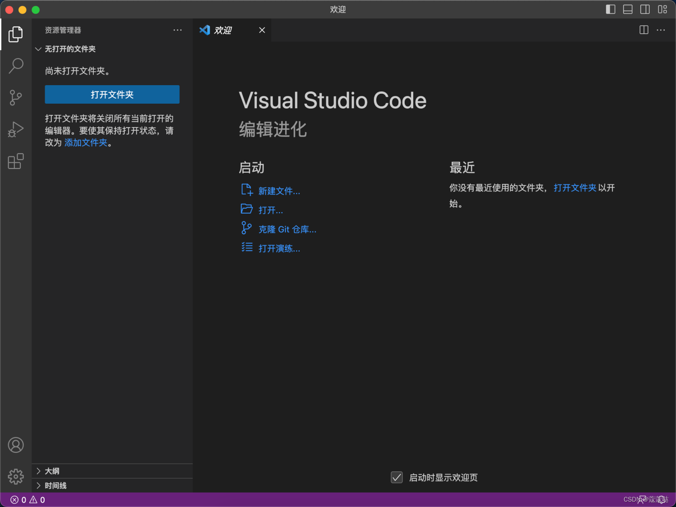Uncheck 启动时显示欢迎页 checkbox
Image resolution: width=676 pixels, height=507 pixels.
[397, 477]
